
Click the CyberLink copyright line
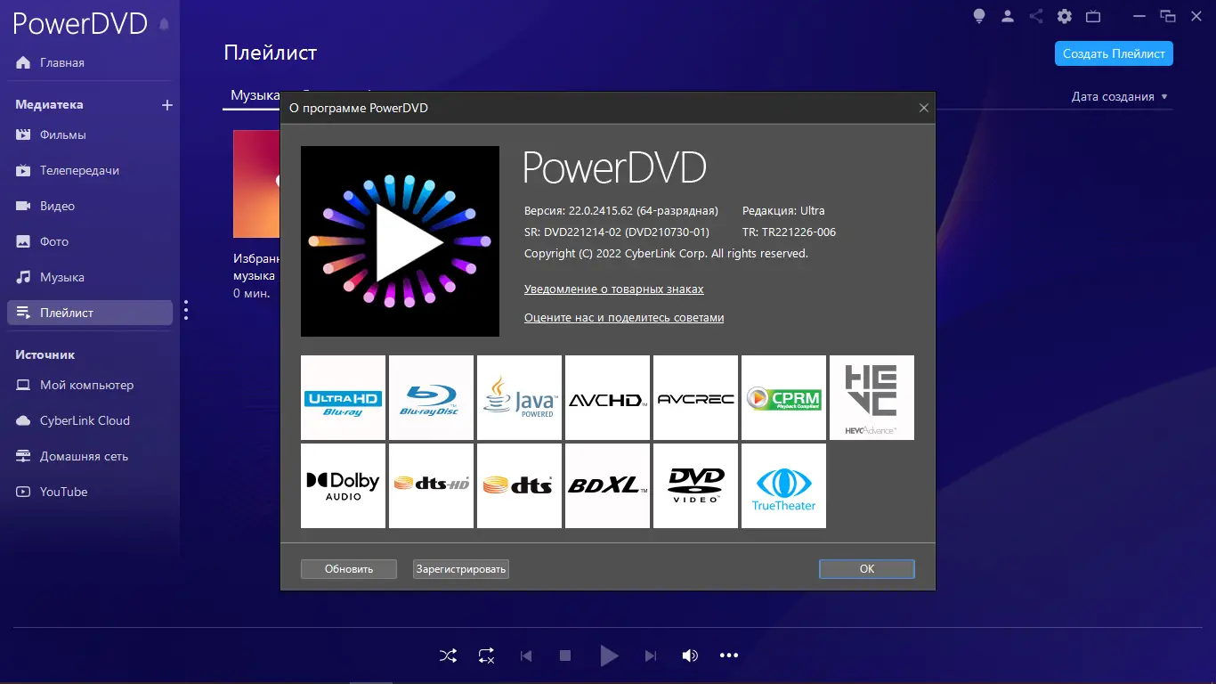[666, 254]
